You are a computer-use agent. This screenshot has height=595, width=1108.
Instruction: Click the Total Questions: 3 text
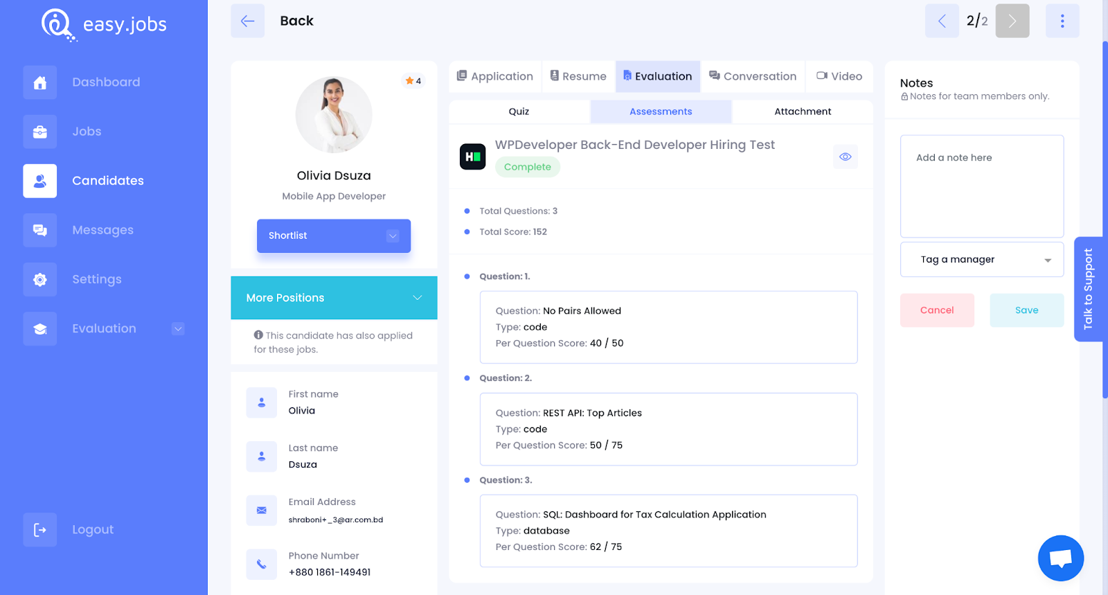pyautogui.click(x=519, y=211)
